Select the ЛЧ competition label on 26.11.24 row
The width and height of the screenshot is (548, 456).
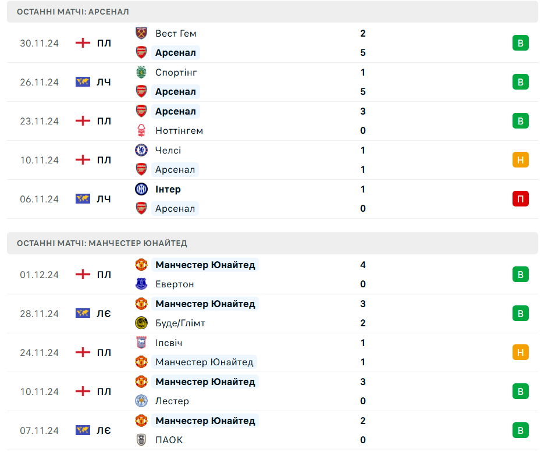(x=104, y=82)
